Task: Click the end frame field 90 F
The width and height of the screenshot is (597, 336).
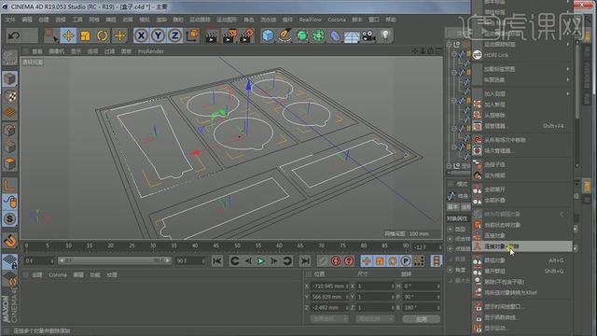Action: 189,261
